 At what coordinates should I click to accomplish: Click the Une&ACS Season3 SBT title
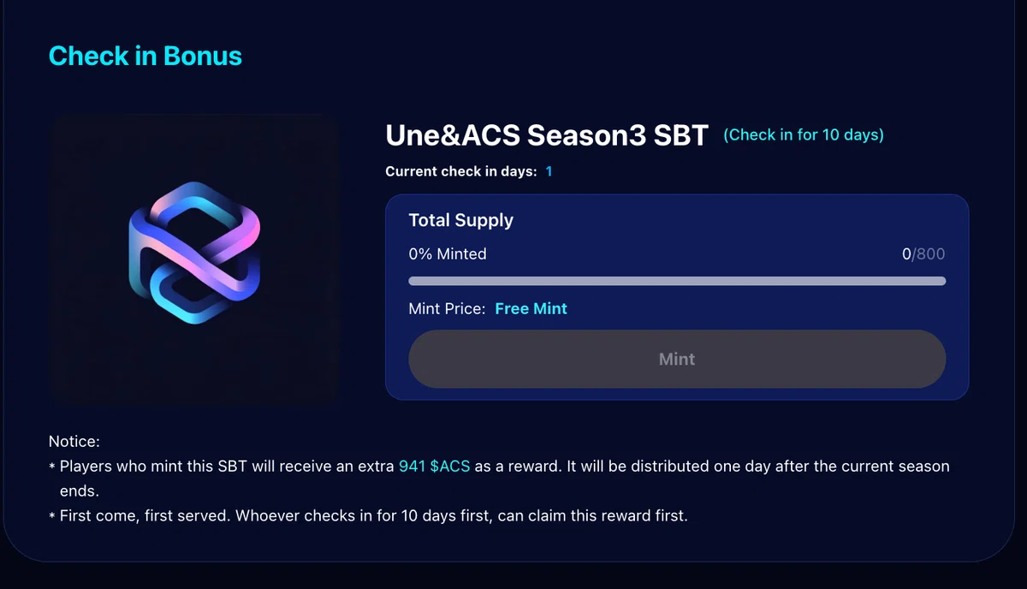[547, 135]
